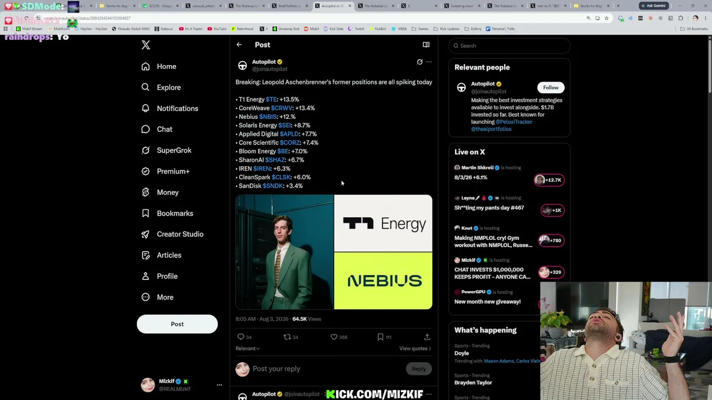Click the Profile person icon
Screen dimensions: 712x400
pyautogui.click(x=146, y=276)
